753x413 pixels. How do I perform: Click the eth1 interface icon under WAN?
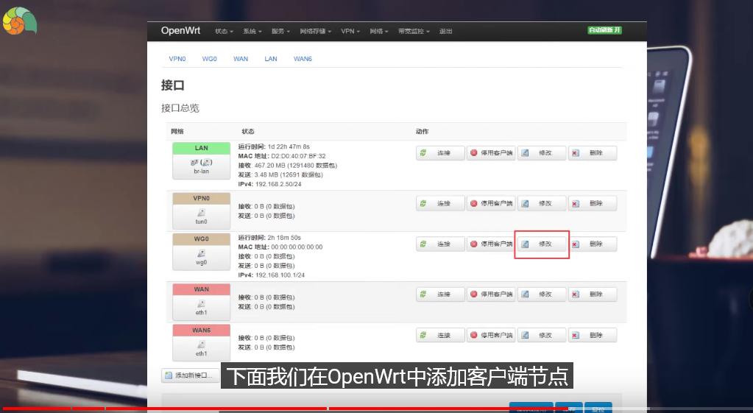click(201, 303)
